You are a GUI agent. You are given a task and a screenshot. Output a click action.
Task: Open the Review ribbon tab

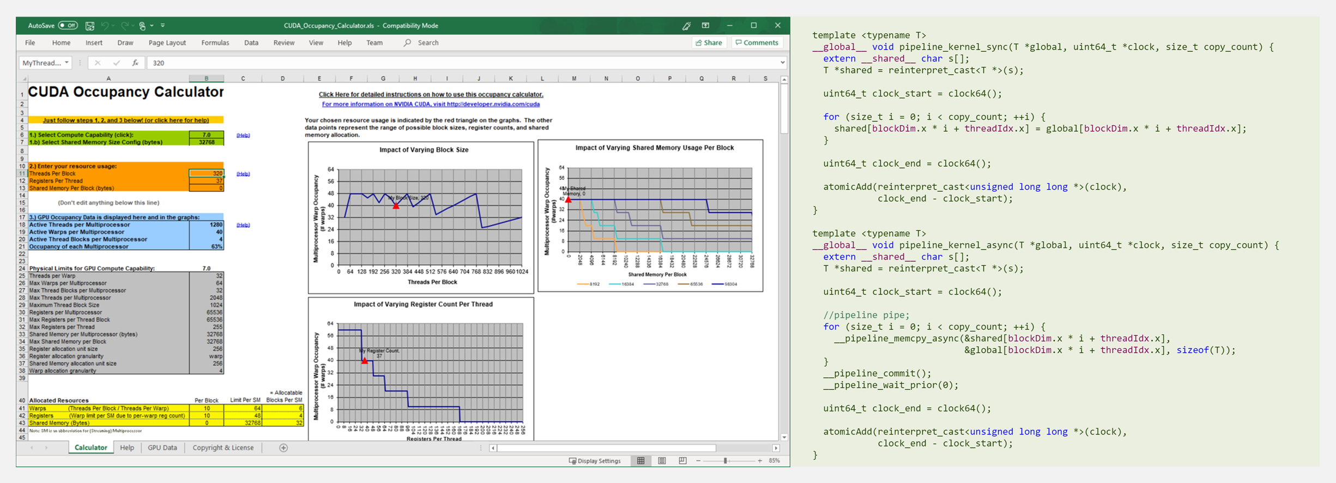pyautogui.click(x=284, y=43)
